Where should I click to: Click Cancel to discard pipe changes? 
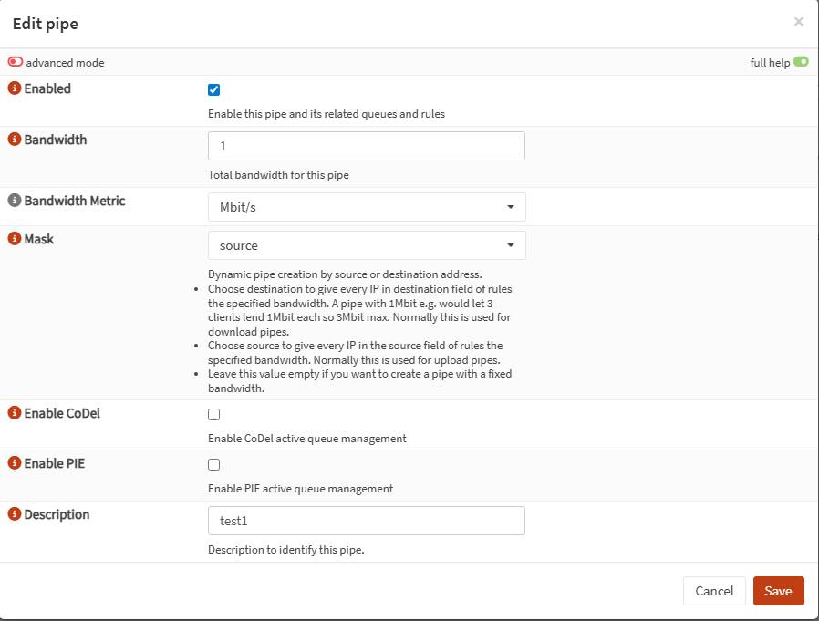[714, 591]
